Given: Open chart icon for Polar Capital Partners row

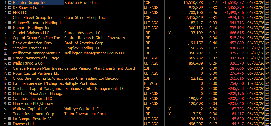Looking at the screenshot, I should pyautogui.click(x=267, y=73).
